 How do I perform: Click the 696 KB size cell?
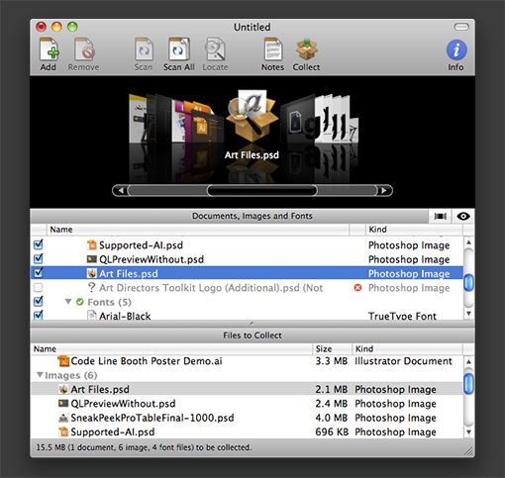332,431
